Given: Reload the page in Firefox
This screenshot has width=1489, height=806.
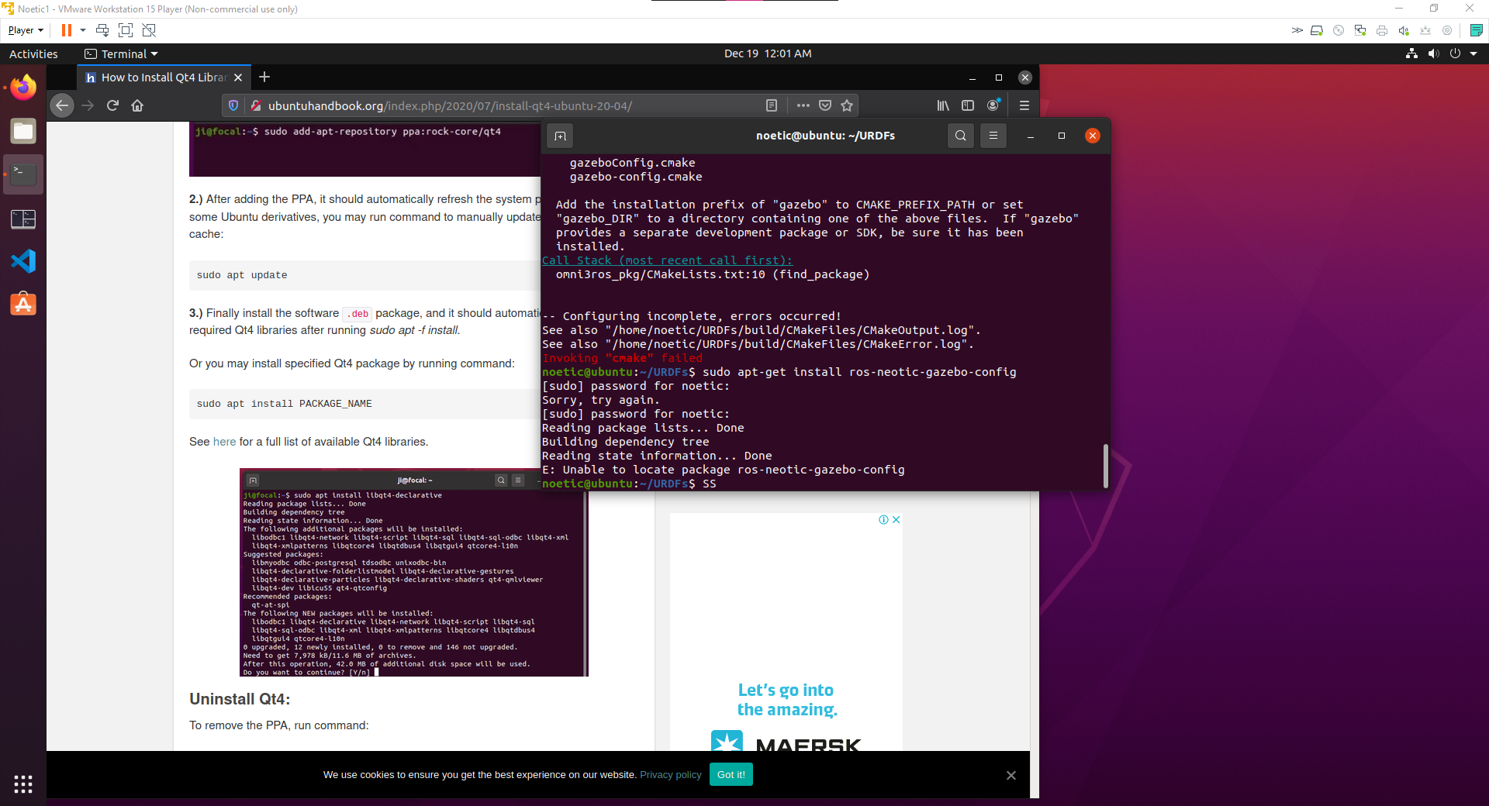Looking at the screenshot, I should (112, 105).
